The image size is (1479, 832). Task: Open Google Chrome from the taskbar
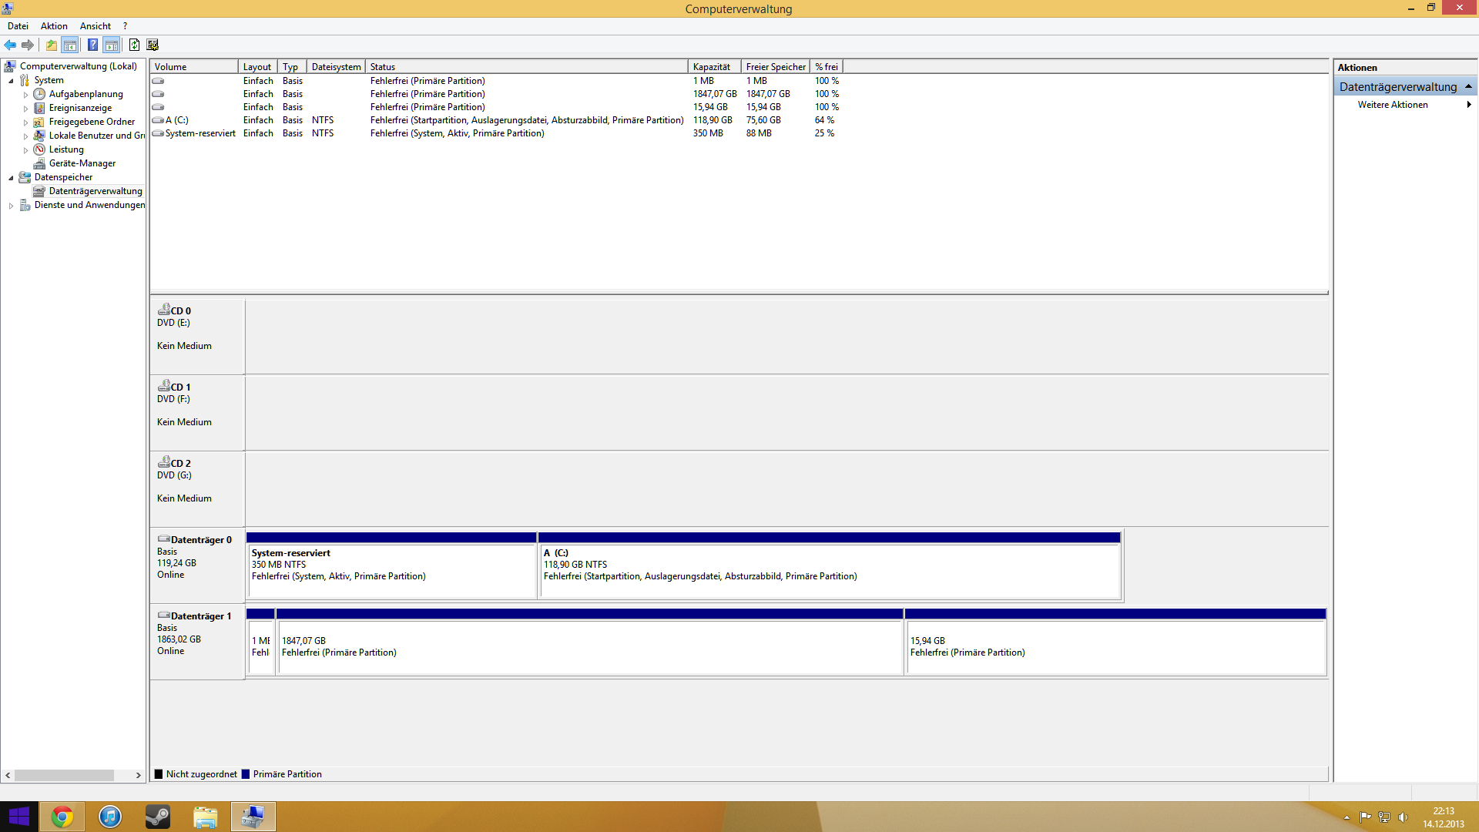point(62,817)
